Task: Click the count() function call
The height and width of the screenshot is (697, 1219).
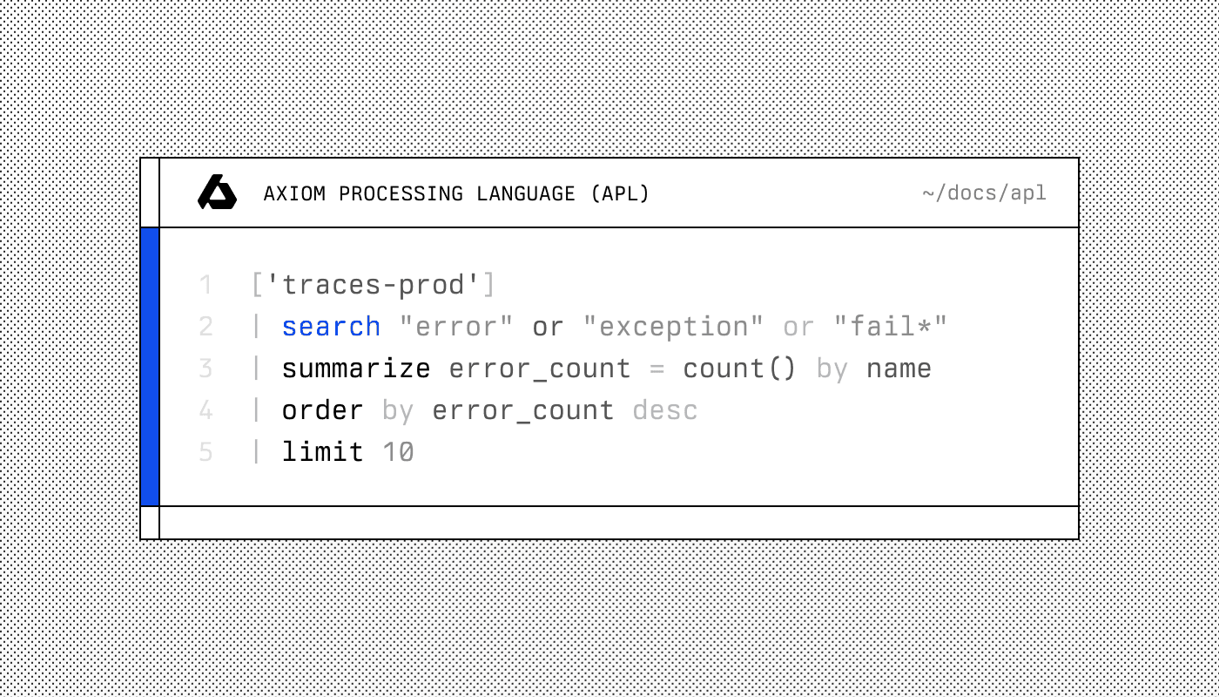Action: pos(739,369)
